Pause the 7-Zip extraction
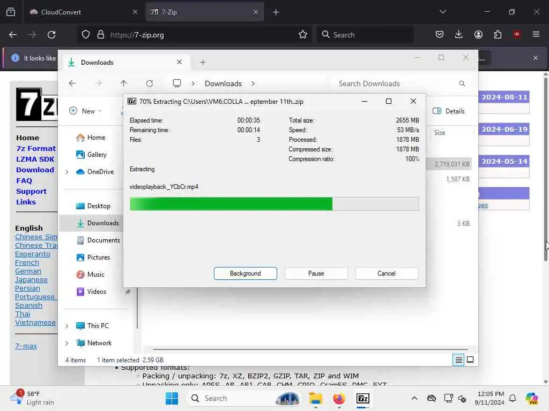This screenshot has width=549, height=411. point(316,273)
